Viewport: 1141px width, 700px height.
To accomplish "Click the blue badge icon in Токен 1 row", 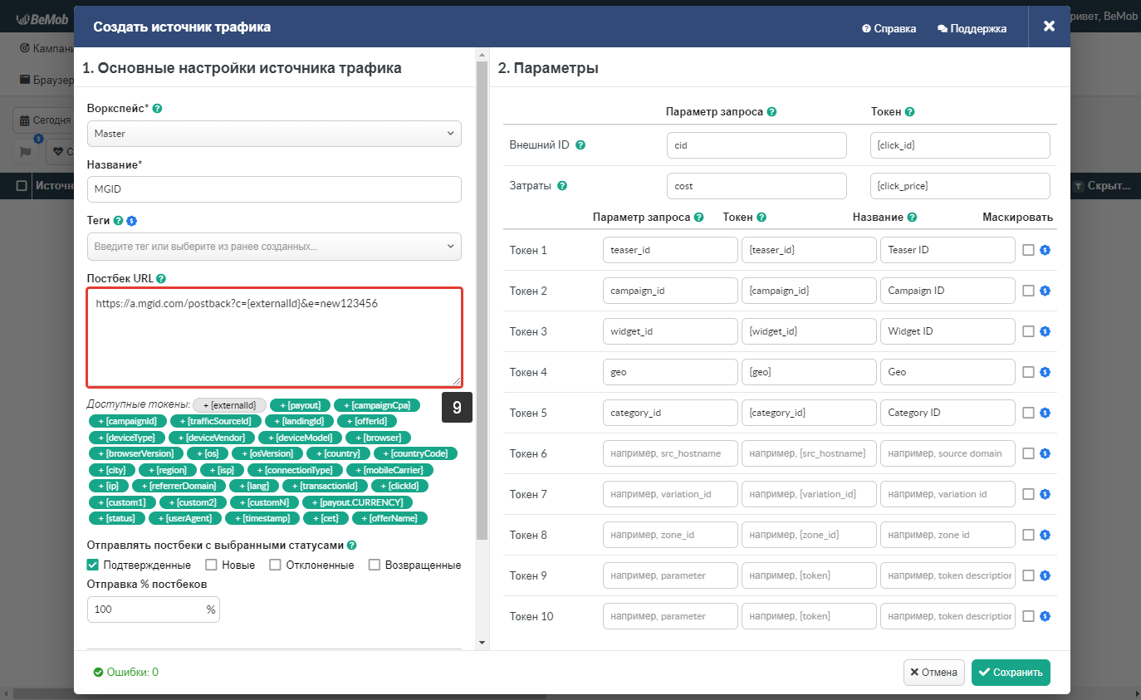I will [x=1046, y=250].
